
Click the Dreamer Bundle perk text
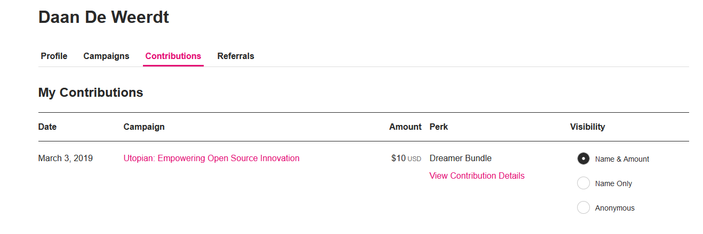coord(460,158)
